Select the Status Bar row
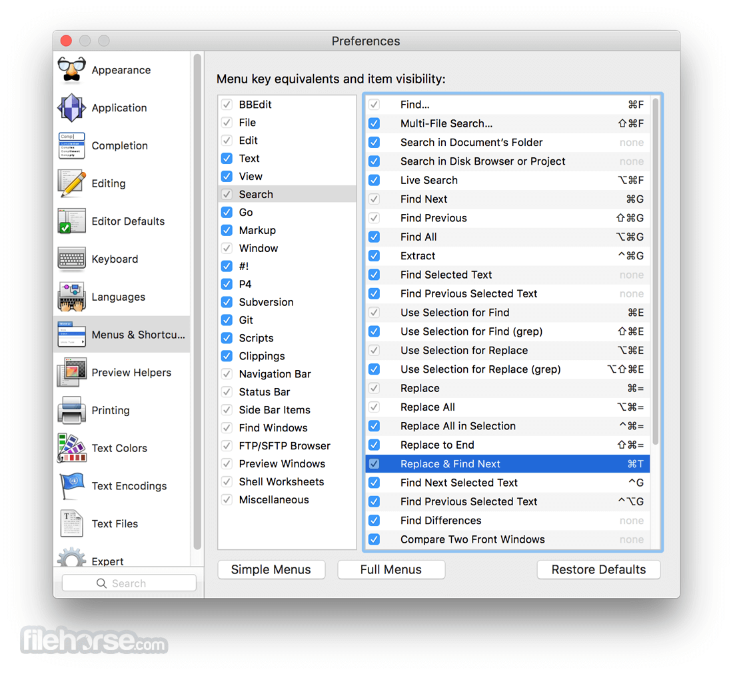The image size is (733, 674). [x=287, y=392]
